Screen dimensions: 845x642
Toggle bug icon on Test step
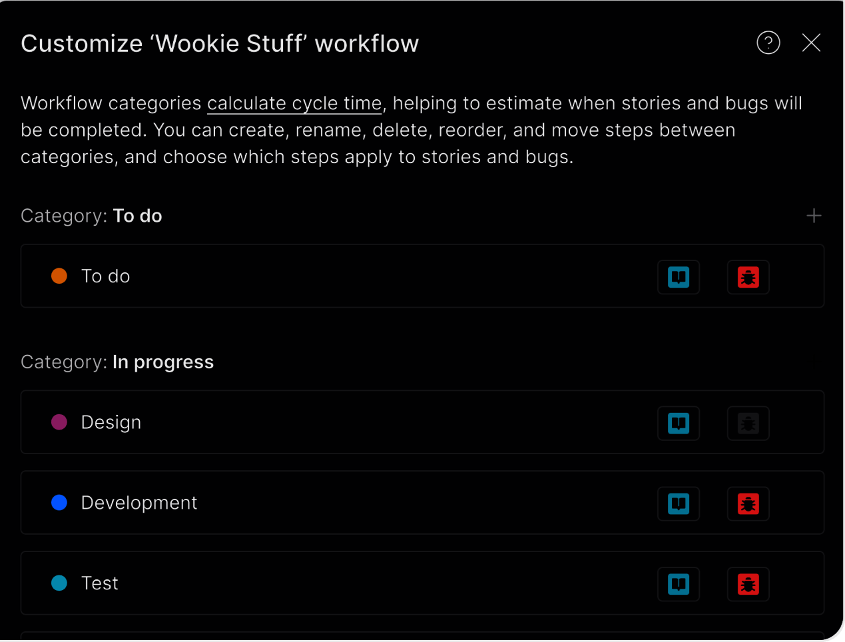coord(748,585)
